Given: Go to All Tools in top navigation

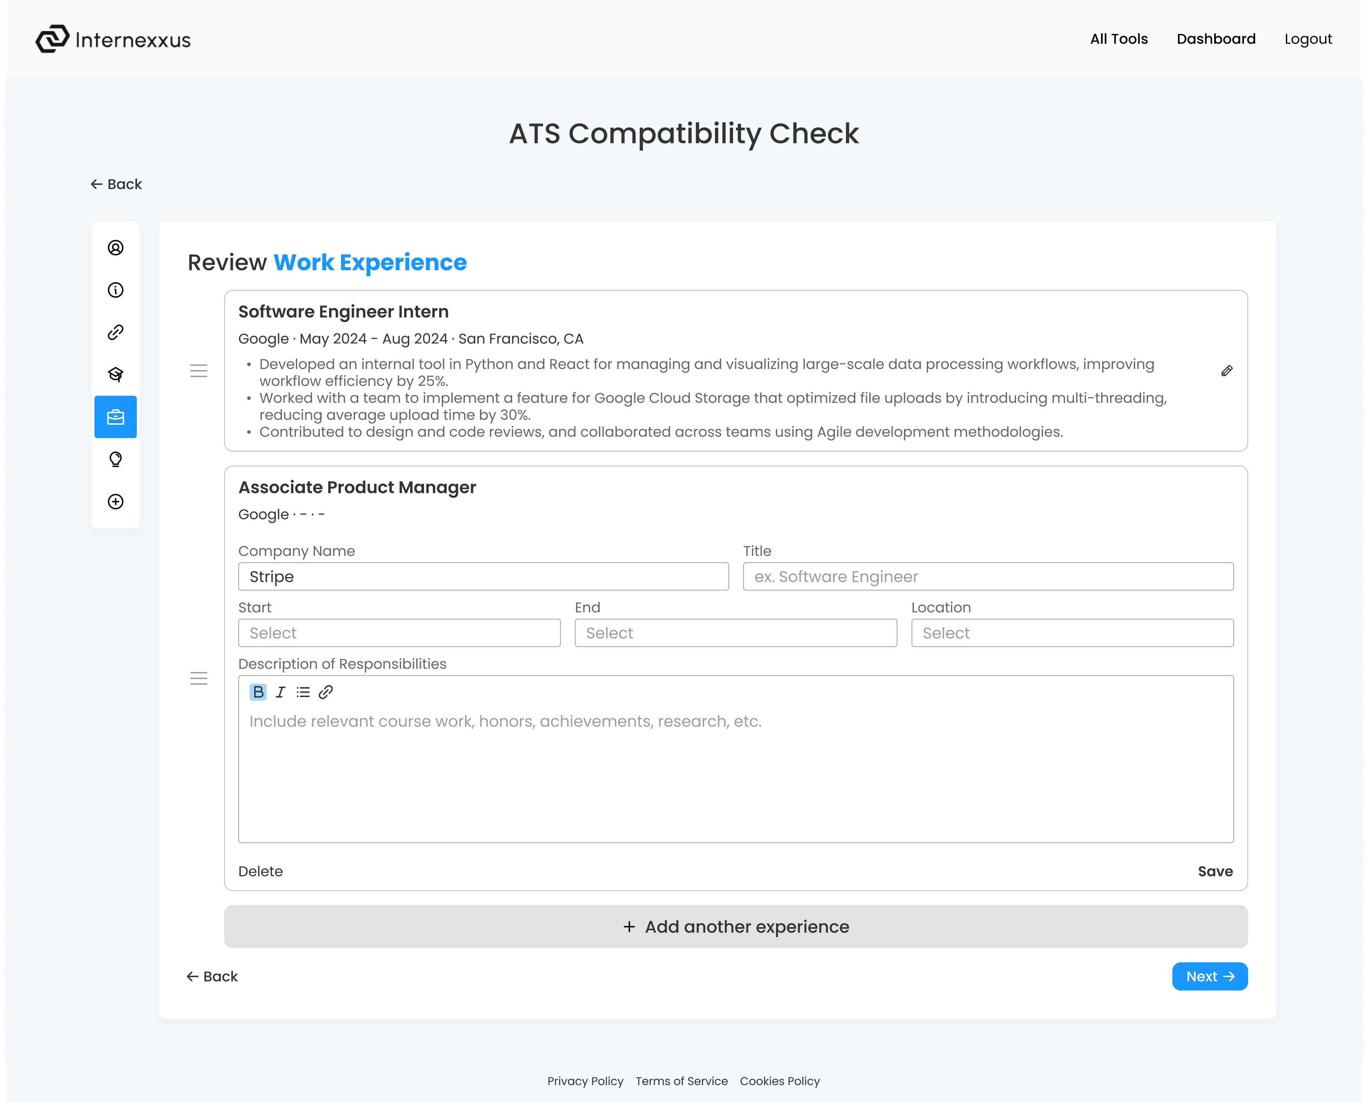Looking at the screenshot, I should pyautogui.click(x=1119, y=39).
